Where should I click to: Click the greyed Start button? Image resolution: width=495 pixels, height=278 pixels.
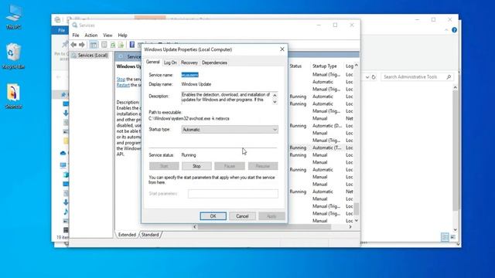pos(164,166)
